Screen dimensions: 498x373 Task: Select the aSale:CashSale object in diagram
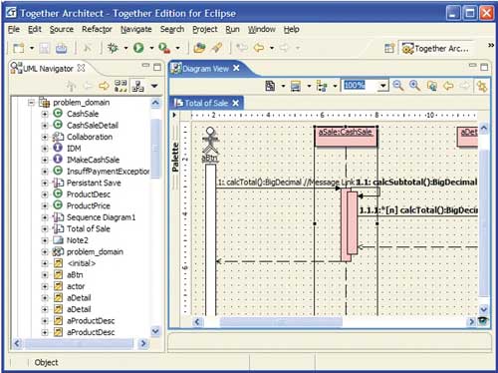(x=346, y=137)
